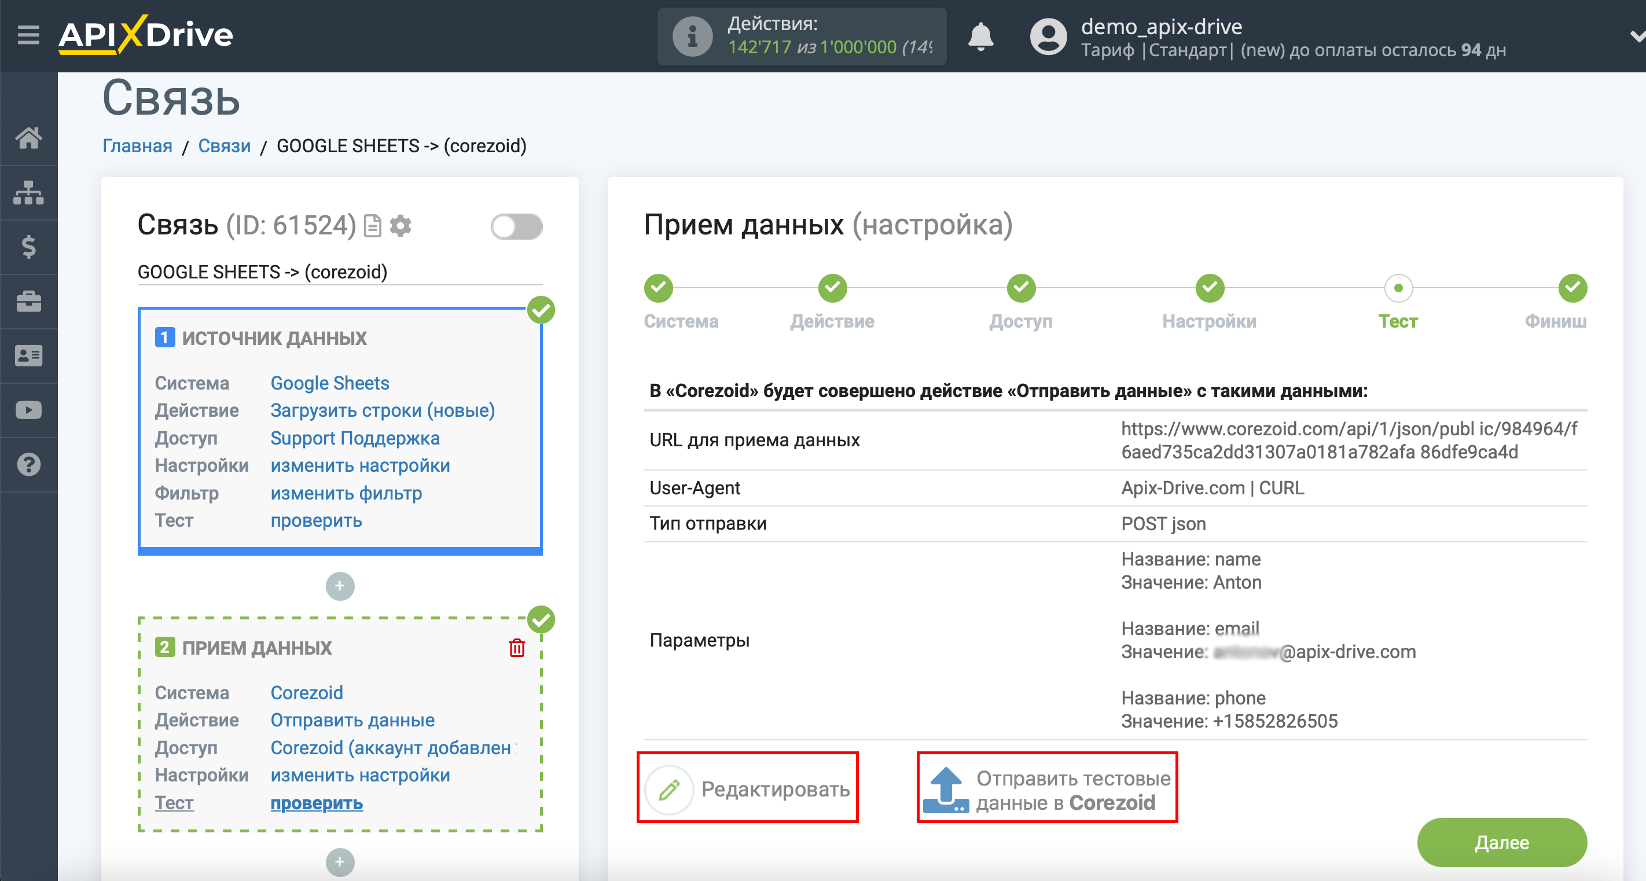Click the Corezoid URL value text
The height and width of the screenshot is (881, 1646).
click(1349, 440)
